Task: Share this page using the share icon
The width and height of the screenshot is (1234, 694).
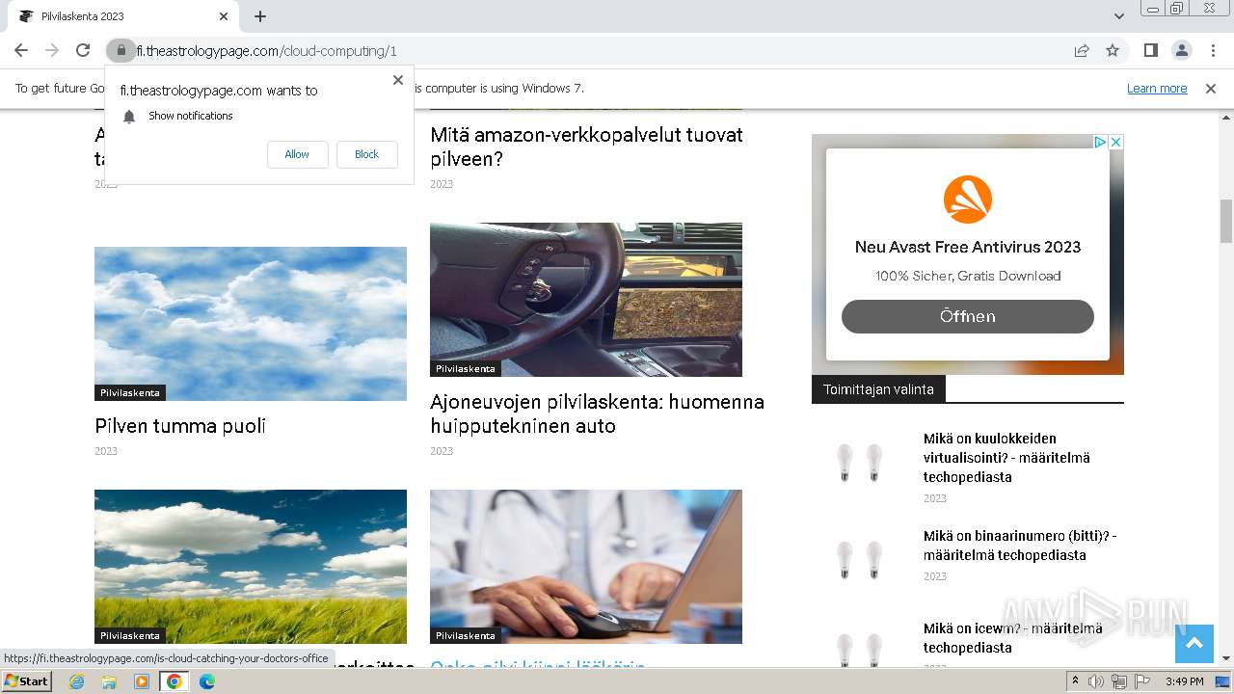Action: (x=1082, y=50)
